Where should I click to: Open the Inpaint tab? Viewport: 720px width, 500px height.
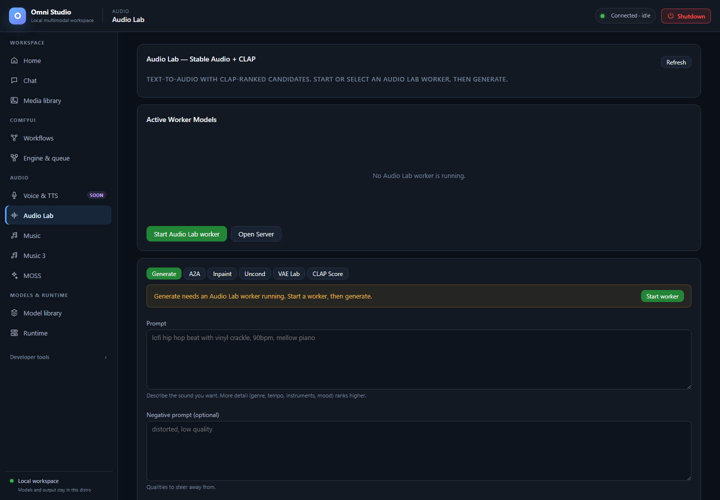click(222, 274)
